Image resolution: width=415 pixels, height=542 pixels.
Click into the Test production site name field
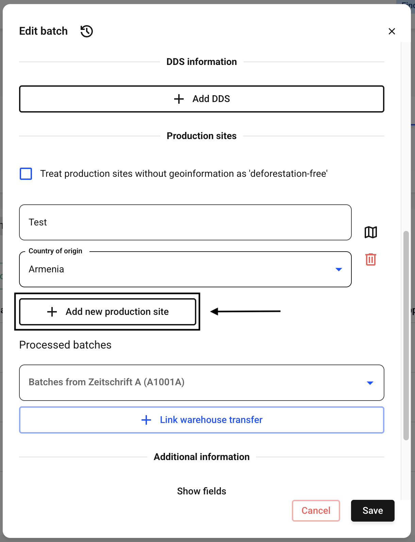(185, 222)
